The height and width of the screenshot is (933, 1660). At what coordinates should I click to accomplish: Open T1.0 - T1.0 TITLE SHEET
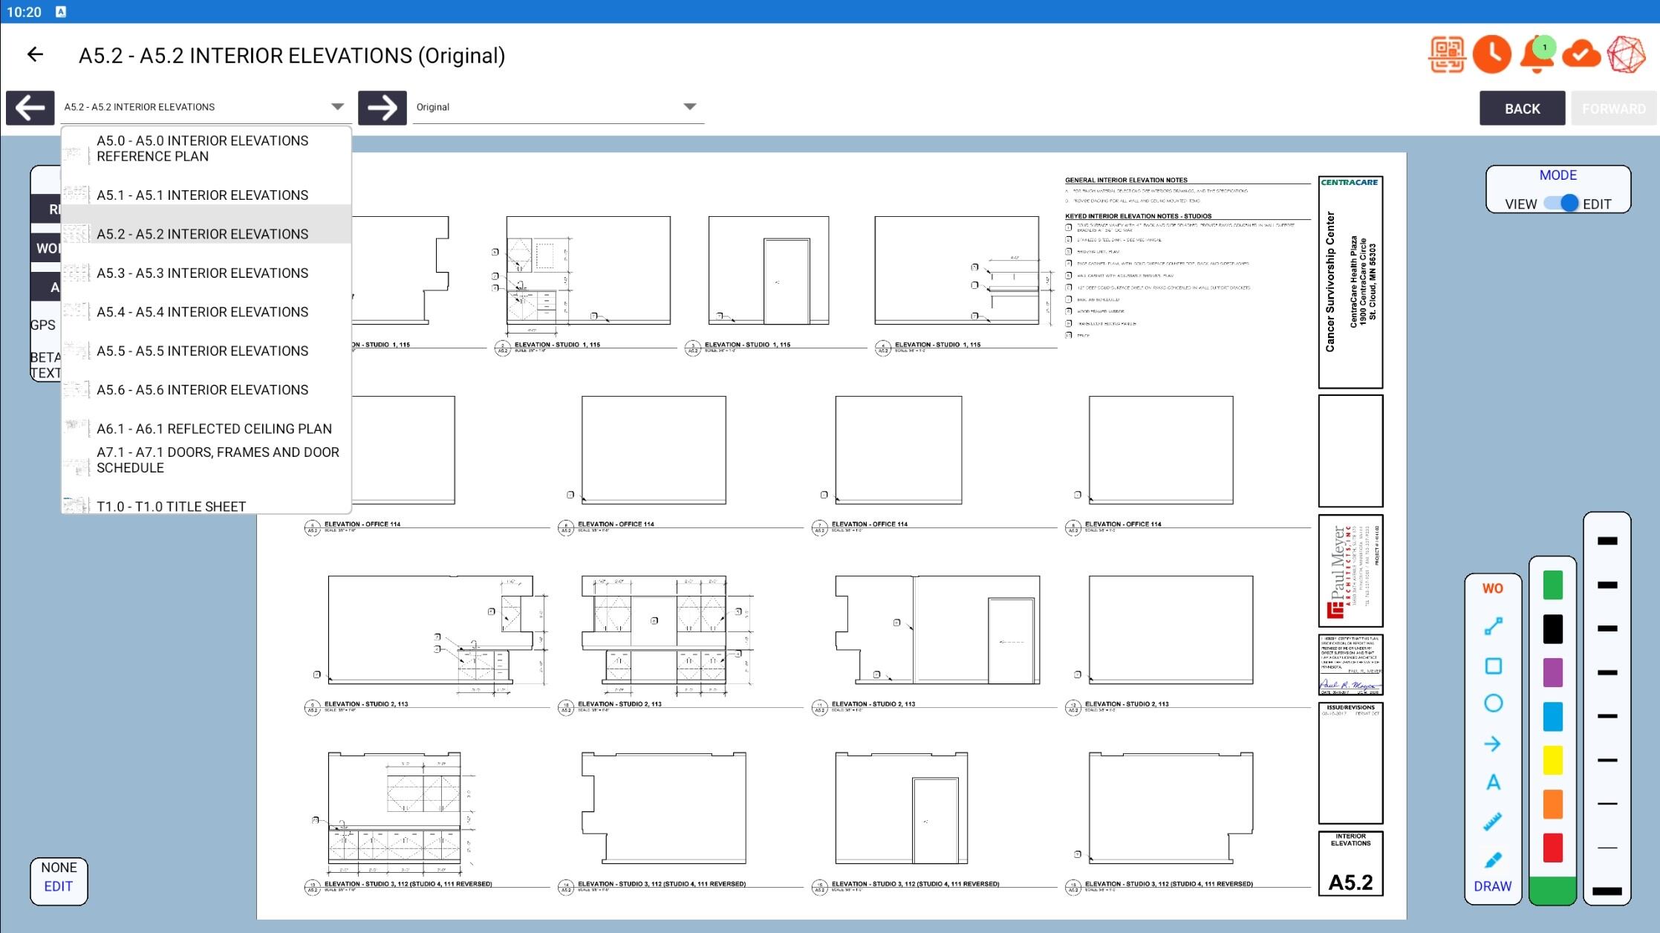tap(171, 506)
